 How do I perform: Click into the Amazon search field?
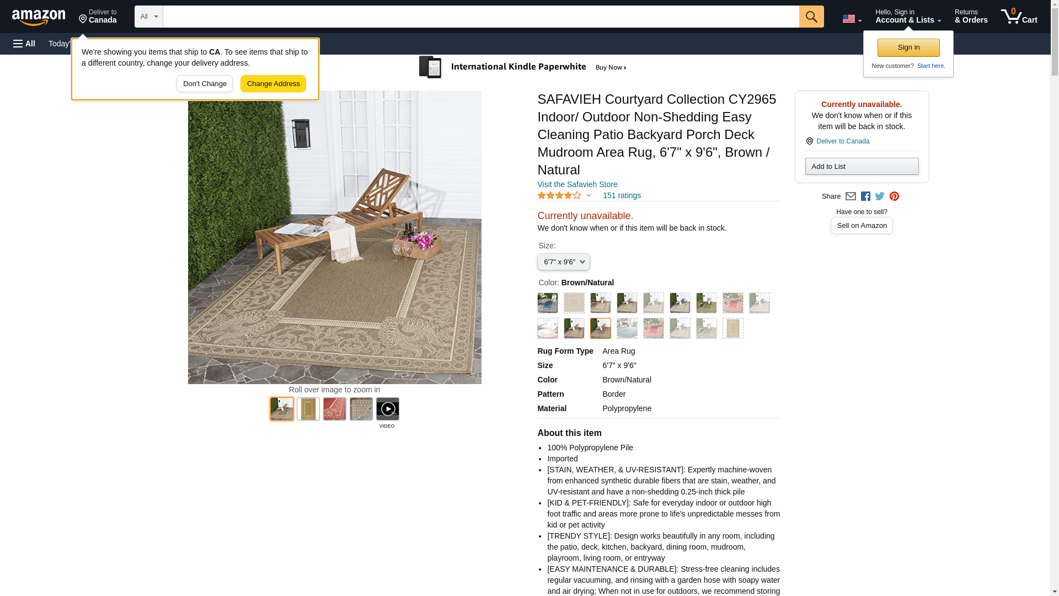480,17
